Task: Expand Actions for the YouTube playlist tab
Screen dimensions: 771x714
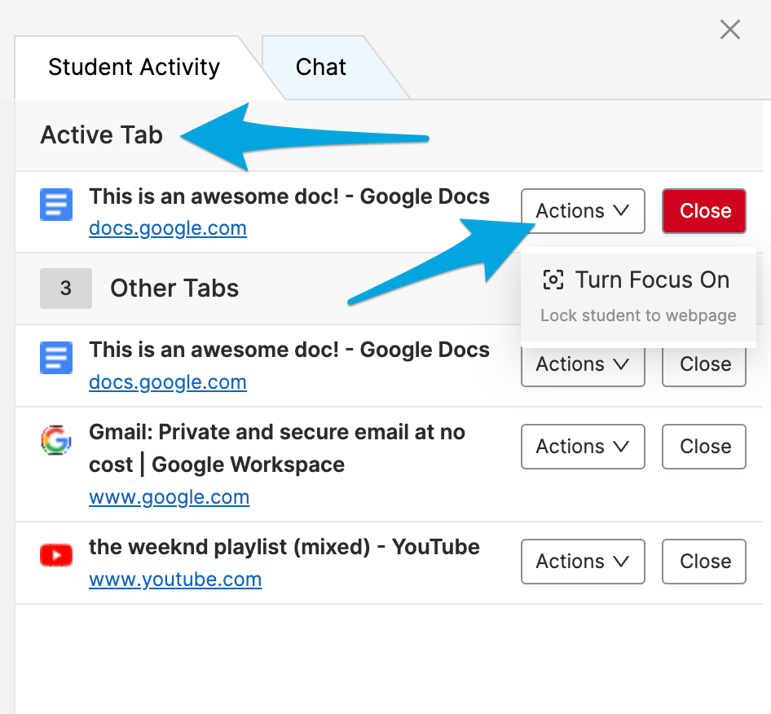Action: (582, 562)
